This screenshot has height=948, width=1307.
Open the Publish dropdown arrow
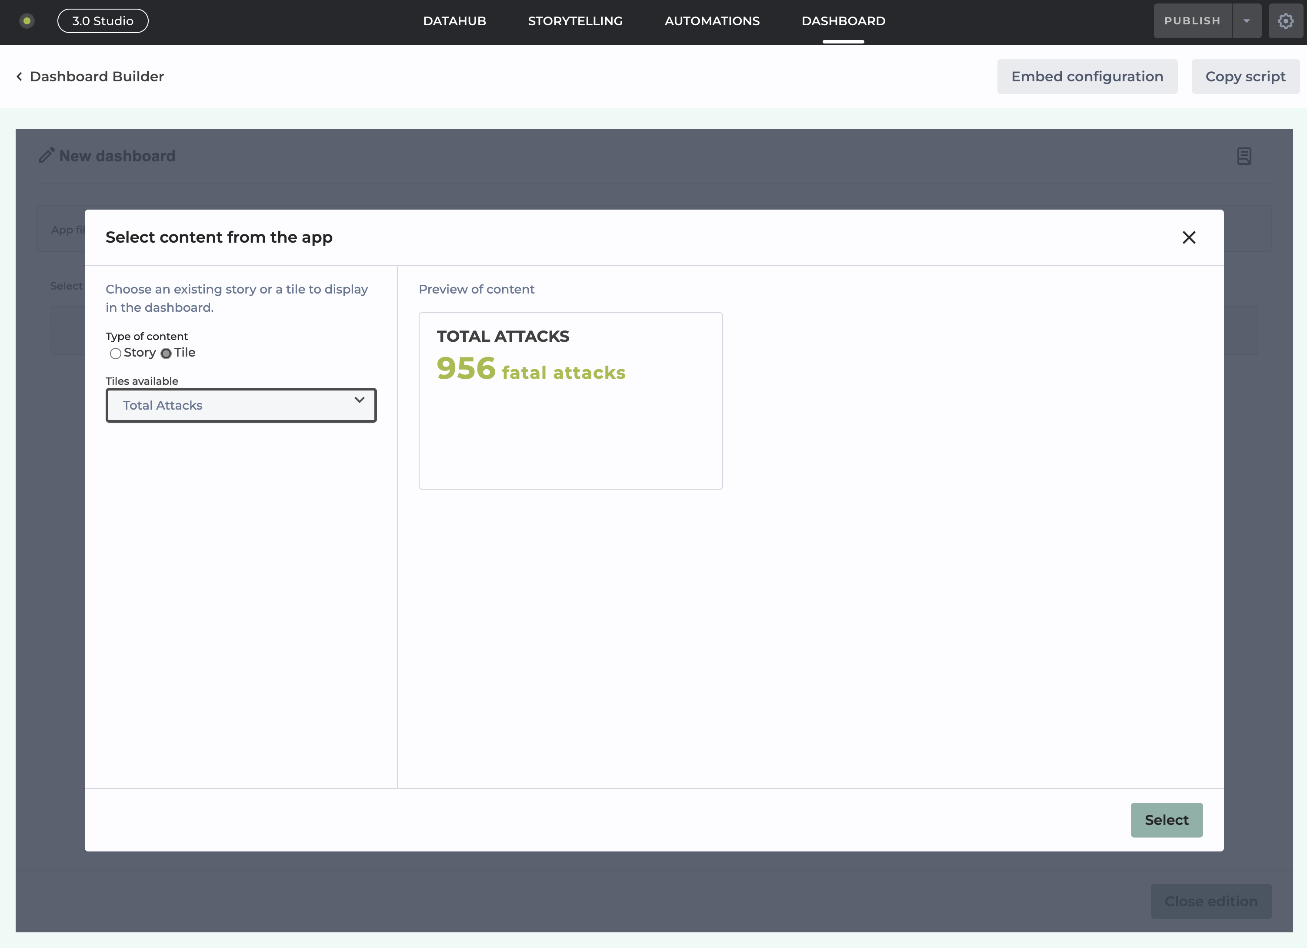(x=1247, y=21)
